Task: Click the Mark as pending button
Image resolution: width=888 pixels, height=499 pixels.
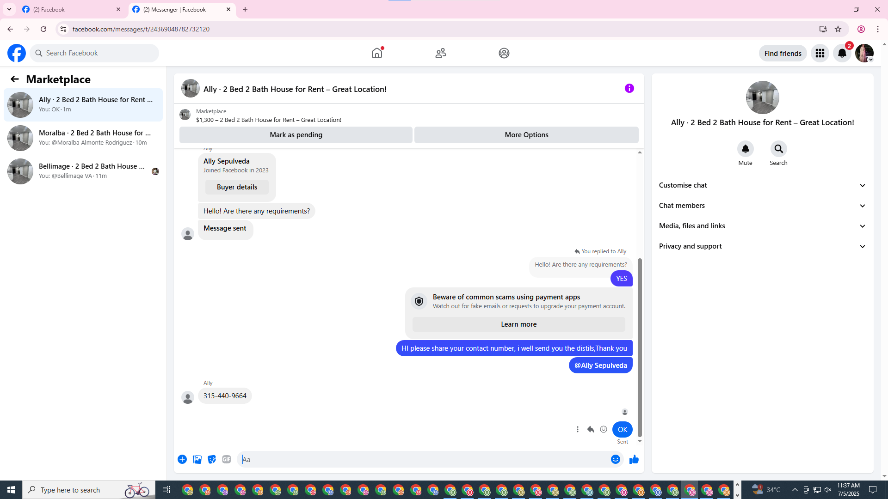Action: pyautogui.click(x=296, y=135)
